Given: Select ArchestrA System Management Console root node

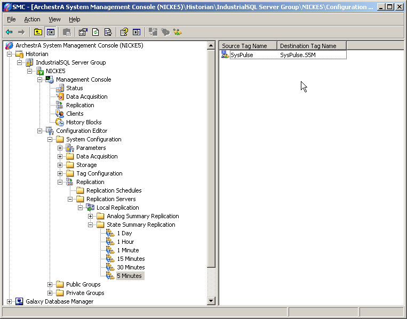Looking at the screenshot, I should click(79, 45).
